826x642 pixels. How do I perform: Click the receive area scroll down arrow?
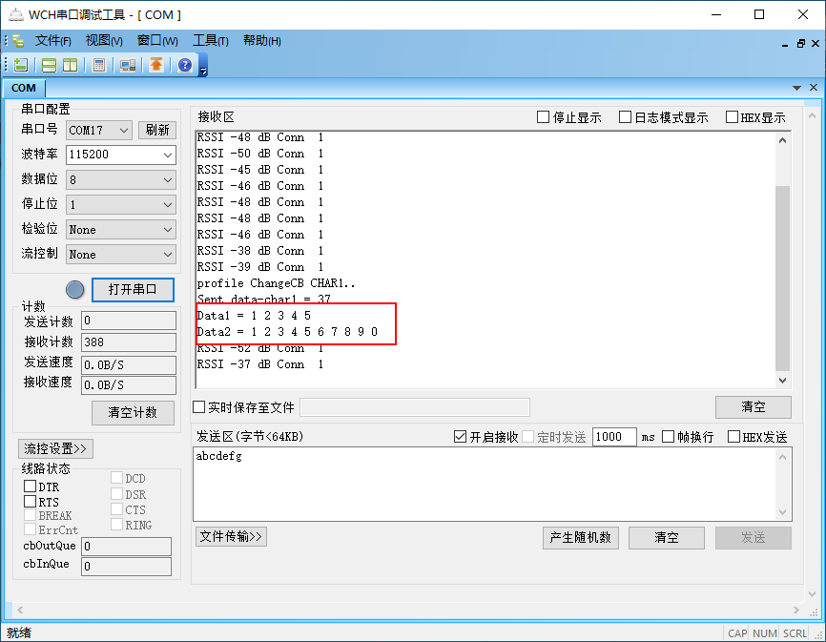[x=782, y=381]
